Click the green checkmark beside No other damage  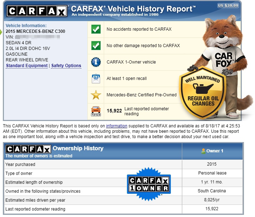(96, 46)
